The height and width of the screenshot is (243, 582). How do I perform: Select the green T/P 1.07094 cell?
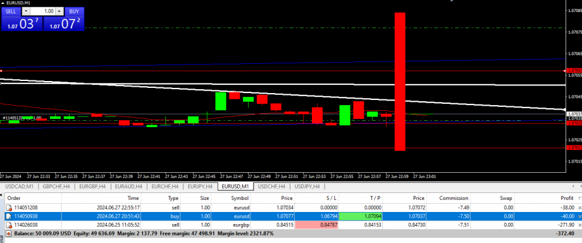361,216
